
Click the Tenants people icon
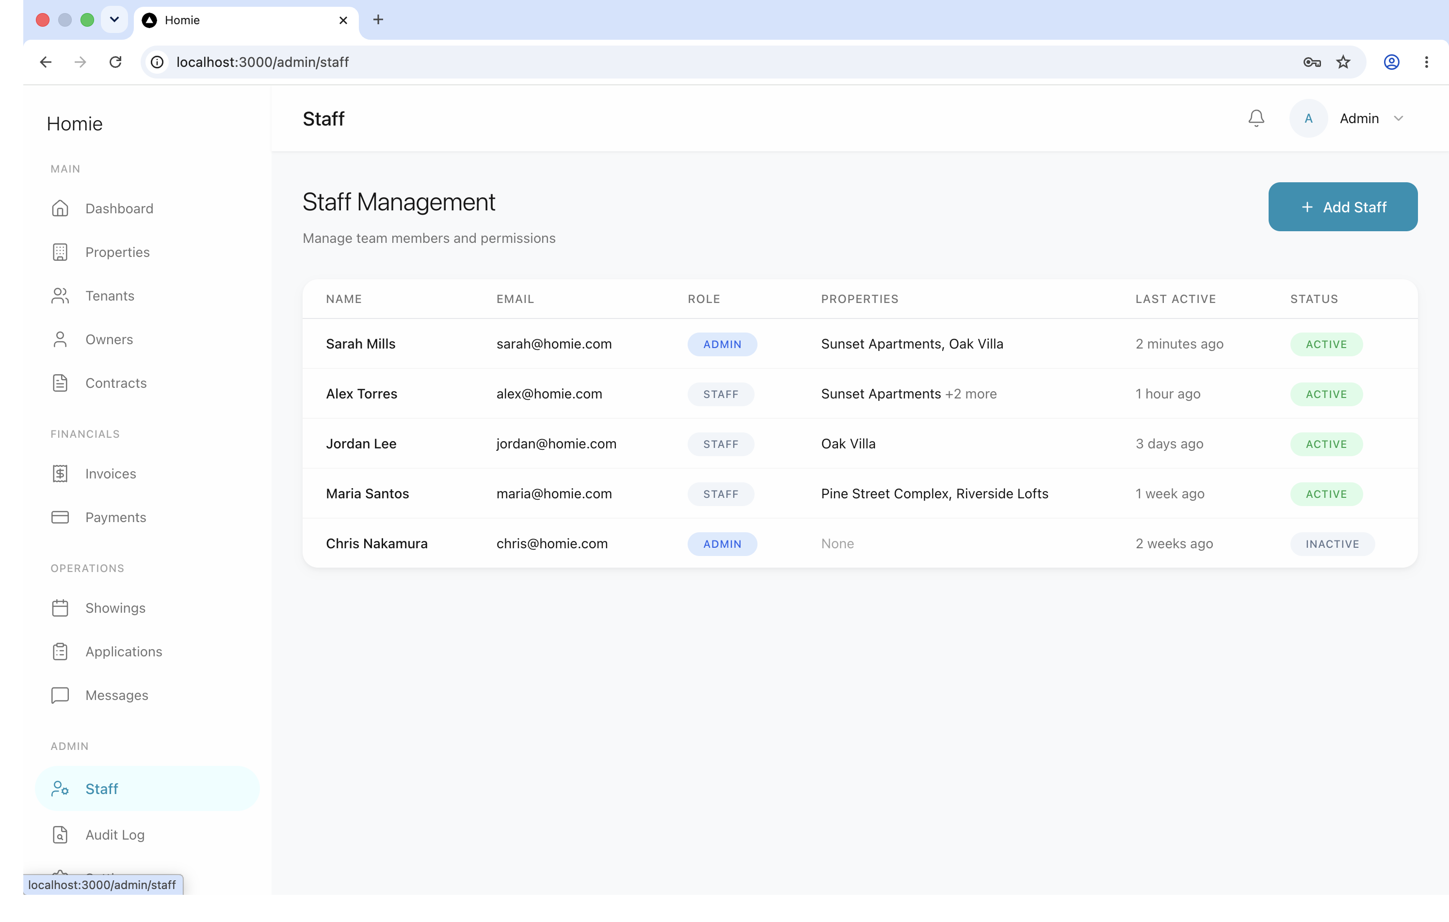[x=60, y=296]
